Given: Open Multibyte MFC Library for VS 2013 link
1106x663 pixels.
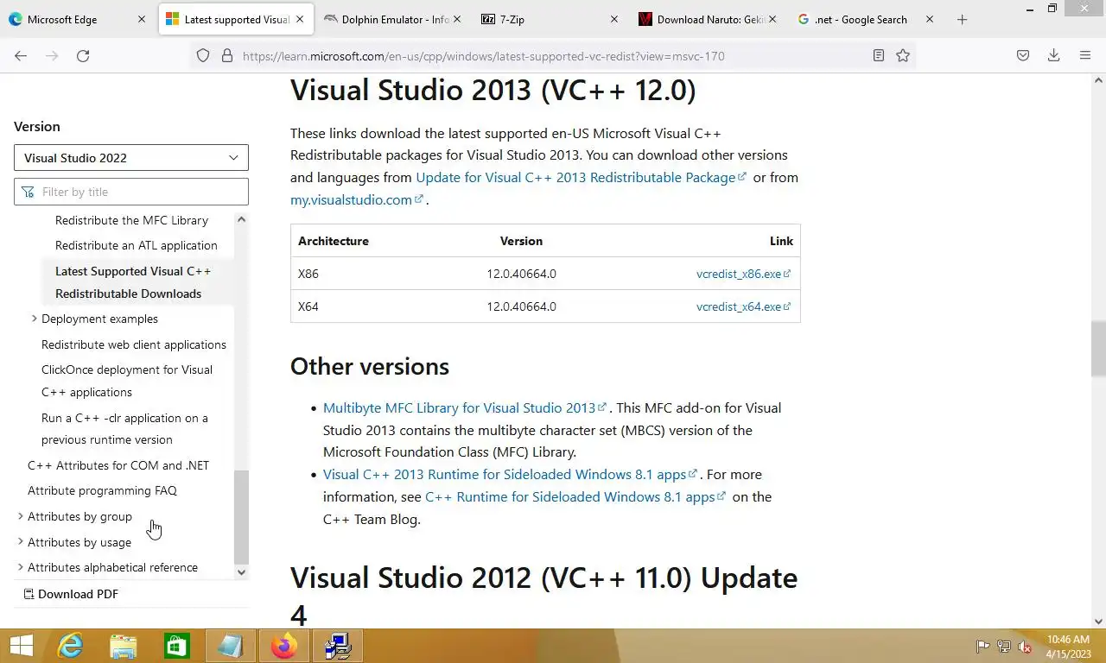Looking at the screenshot, I should pyautogui.click(x=465, y=407).
